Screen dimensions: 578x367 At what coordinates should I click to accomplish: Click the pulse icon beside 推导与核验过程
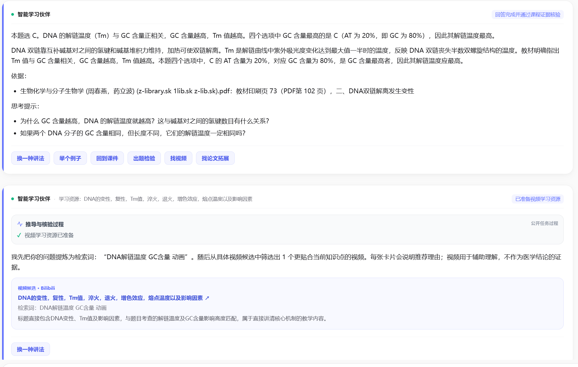click(20, 224)
